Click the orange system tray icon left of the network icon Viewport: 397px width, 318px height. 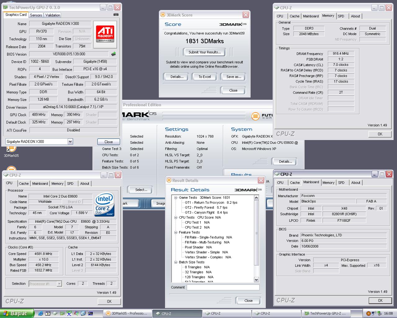368,313
